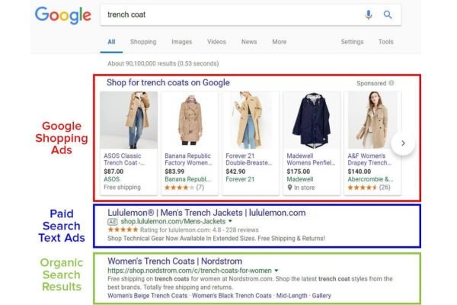Open the Banana Republic trench coat image
Screen dimensions: 457x305
click(x=190, y=120)
